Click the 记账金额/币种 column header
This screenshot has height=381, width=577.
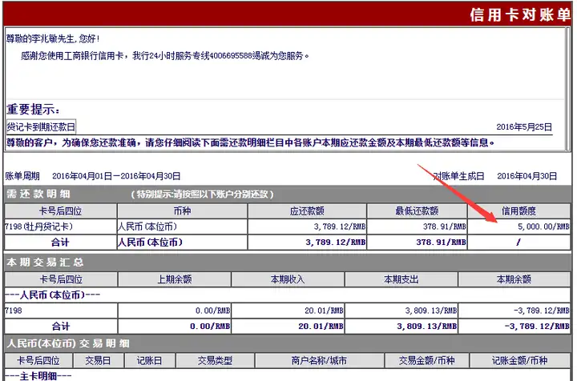coord(519,361)
